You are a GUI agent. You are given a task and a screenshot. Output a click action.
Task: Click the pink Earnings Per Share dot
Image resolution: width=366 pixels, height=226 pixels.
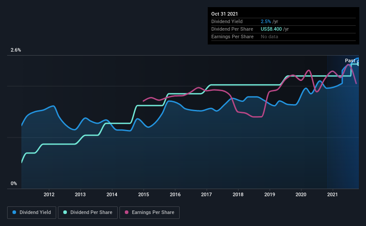coord(127,212)
